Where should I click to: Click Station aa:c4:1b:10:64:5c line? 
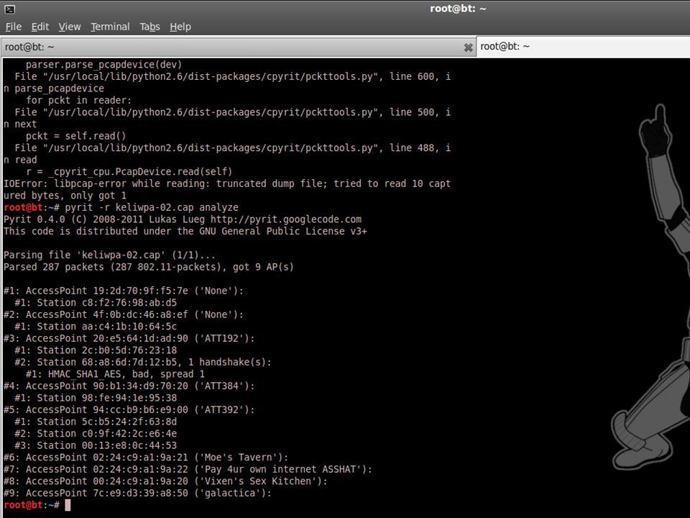pos(96,327)
